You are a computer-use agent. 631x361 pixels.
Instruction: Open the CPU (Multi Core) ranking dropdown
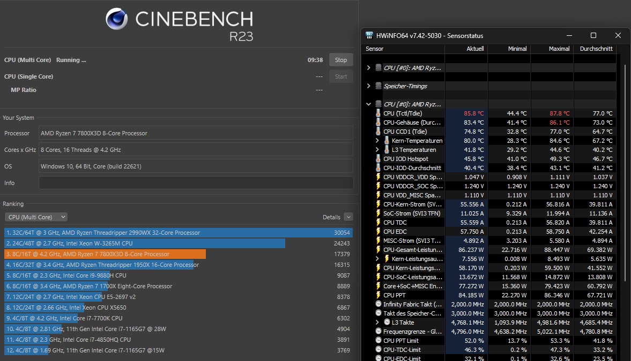point(36,217)
